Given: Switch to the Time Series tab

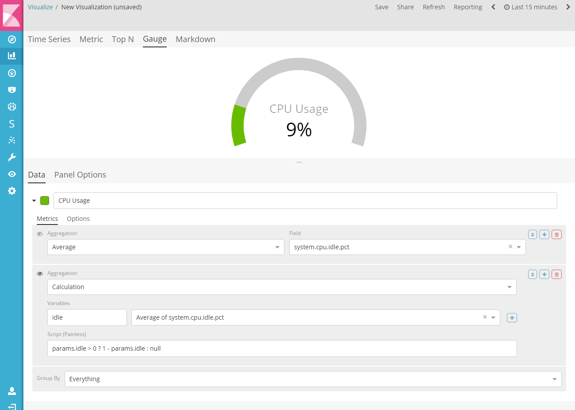Looking at the screenshot, I should click(x=49, y=39).
